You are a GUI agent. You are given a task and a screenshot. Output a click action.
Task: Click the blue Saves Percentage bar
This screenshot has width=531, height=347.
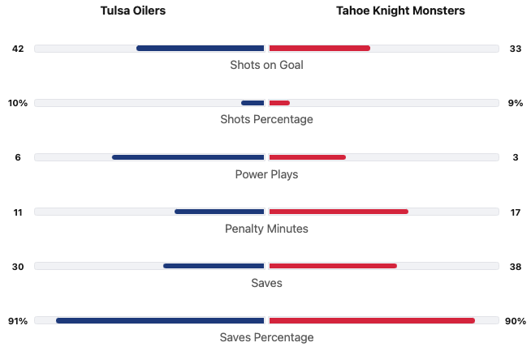coord(160,320)
